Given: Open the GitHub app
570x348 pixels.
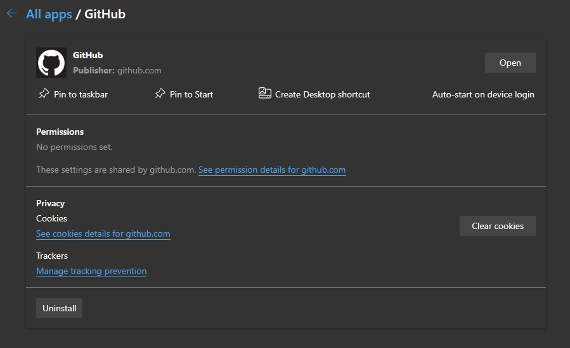Looking at the screenshot, I should (x=510, y=63).
